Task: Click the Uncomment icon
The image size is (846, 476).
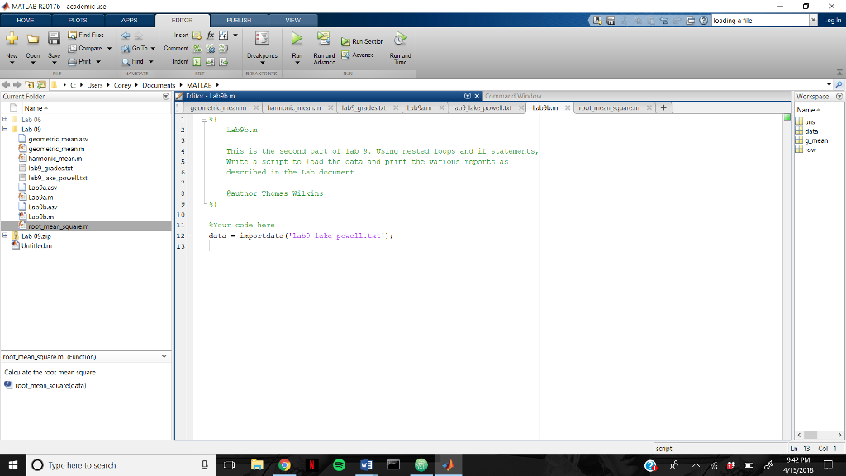Action: pos(211,49)
